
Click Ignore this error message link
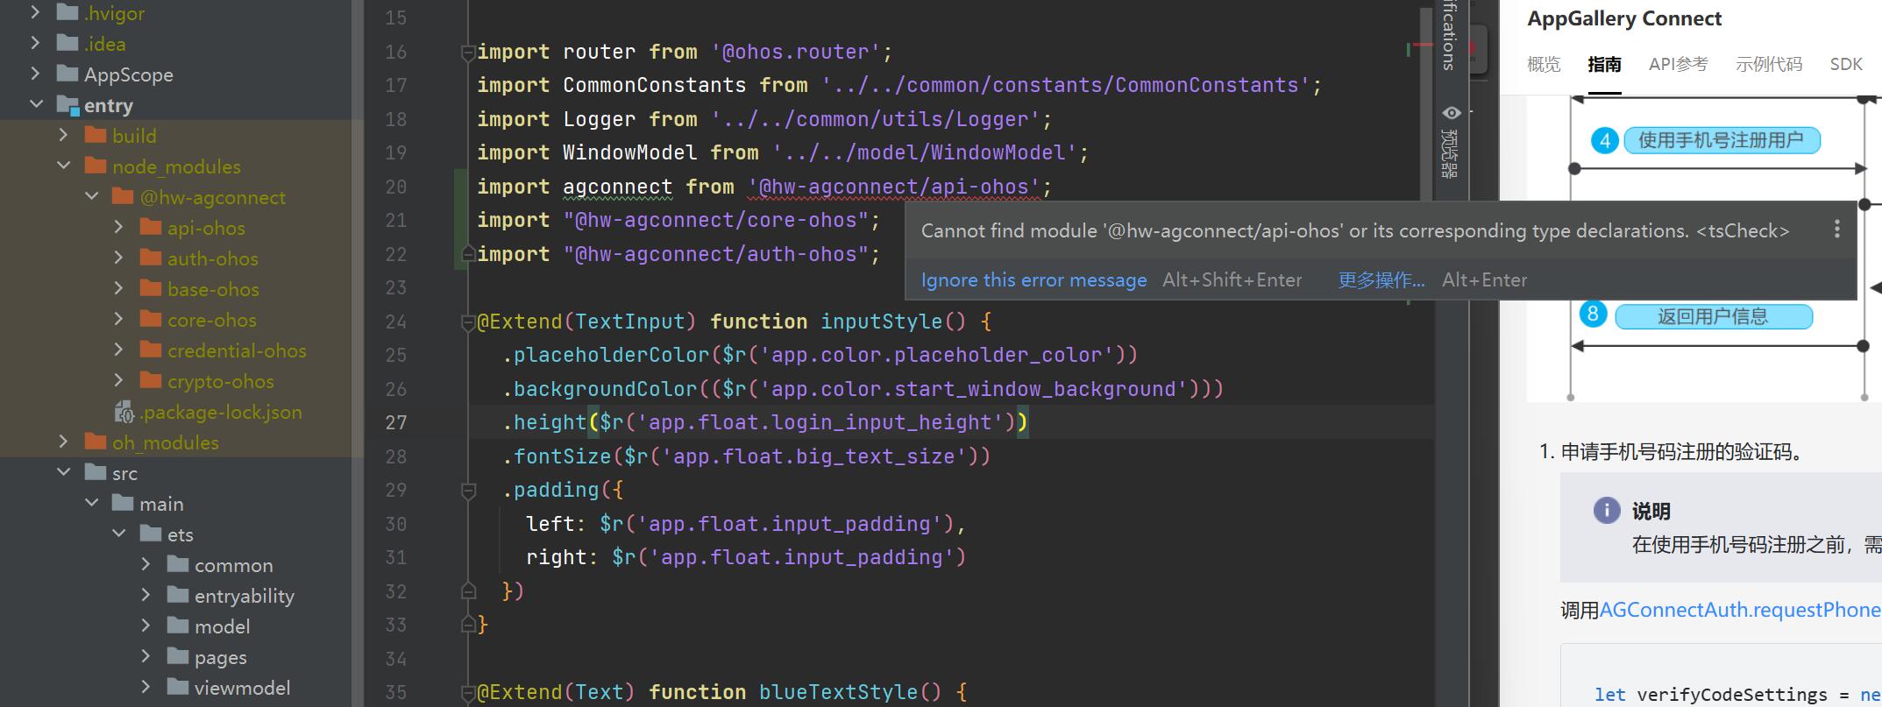[1033, 279]
